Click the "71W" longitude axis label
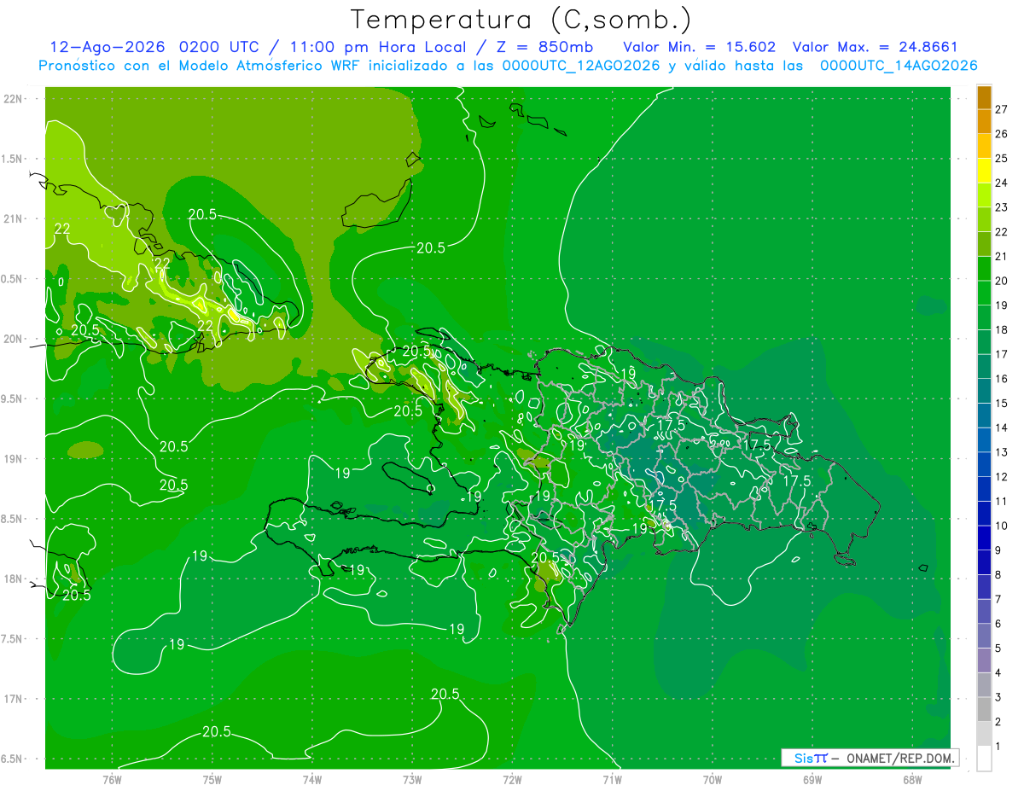 pyautogui.click(x=612, y=779)
